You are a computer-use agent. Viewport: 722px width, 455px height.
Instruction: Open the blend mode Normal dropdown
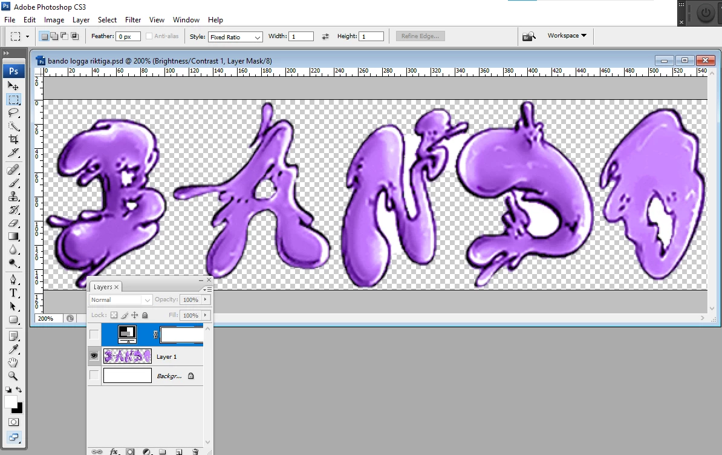point(120,300)
